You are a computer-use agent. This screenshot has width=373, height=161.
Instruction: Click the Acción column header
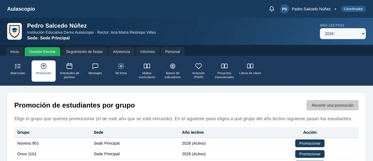(310, 132)
